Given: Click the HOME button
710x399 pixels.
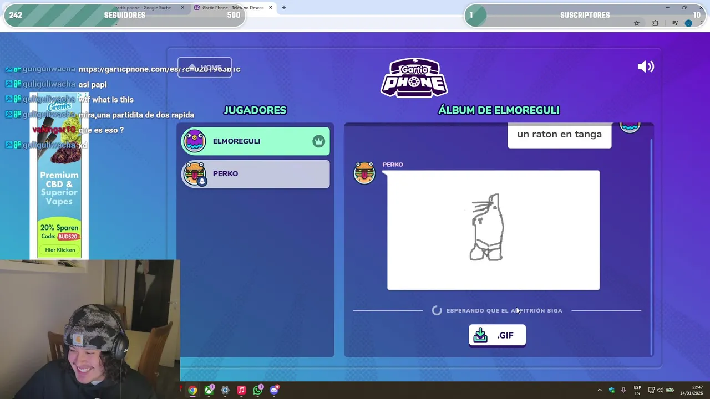Looking at the screenshot, I should (x=205, y=68).
